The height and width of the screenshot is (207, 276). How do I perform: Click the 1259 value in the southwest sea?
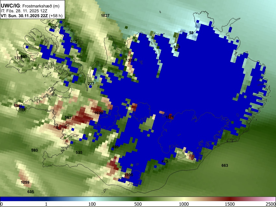click(25, 182)
